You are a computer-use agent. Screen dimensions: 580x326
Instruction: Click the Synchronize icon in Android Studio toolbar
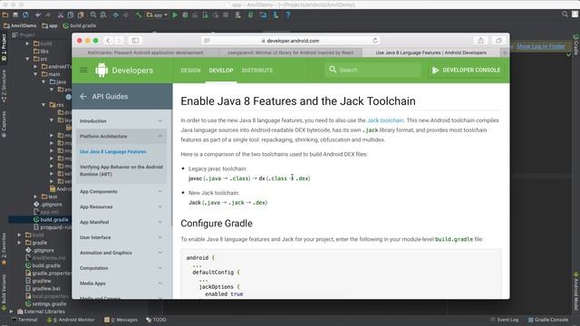25,15
